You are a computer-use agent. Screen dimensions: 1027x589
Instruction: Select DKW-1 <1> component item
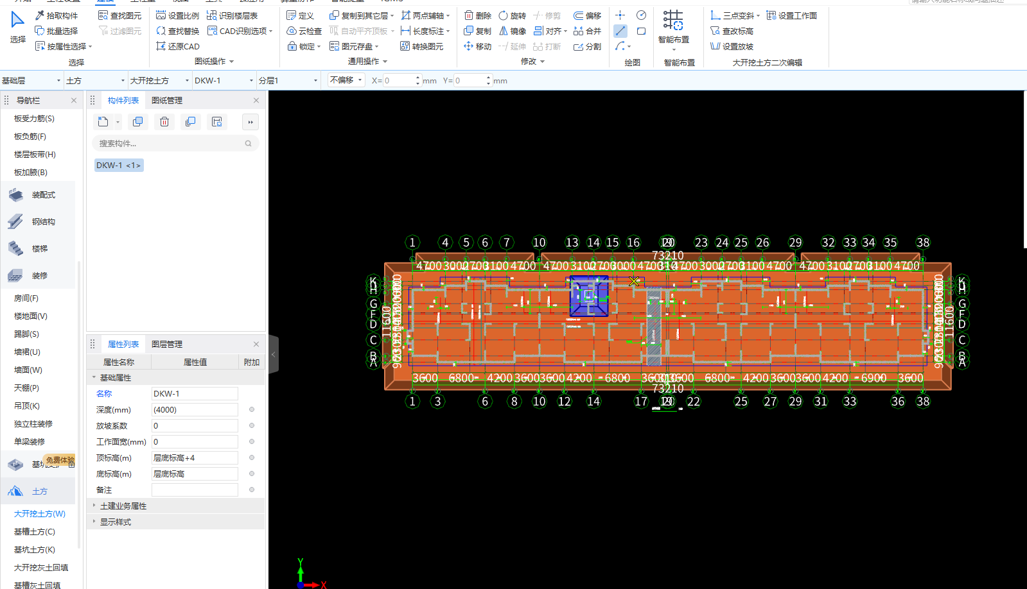pos(119,165)
